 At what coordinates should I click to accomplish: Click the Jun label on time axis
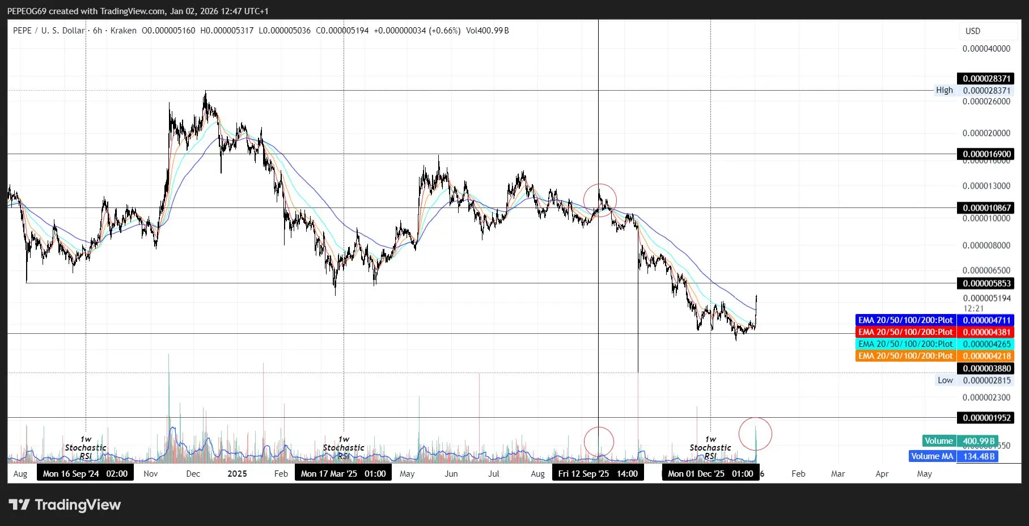coord(451,474)
